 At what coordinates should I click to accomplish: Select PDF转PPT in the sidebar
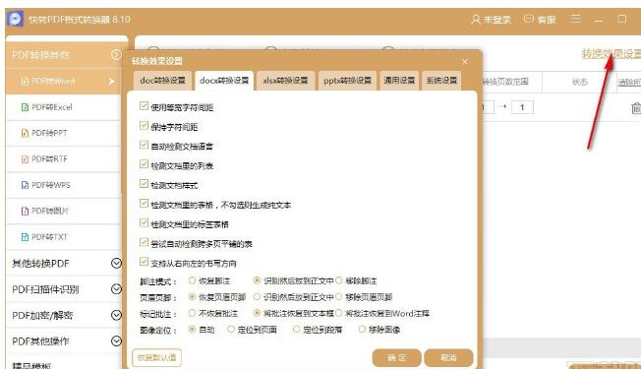[64, 133]
